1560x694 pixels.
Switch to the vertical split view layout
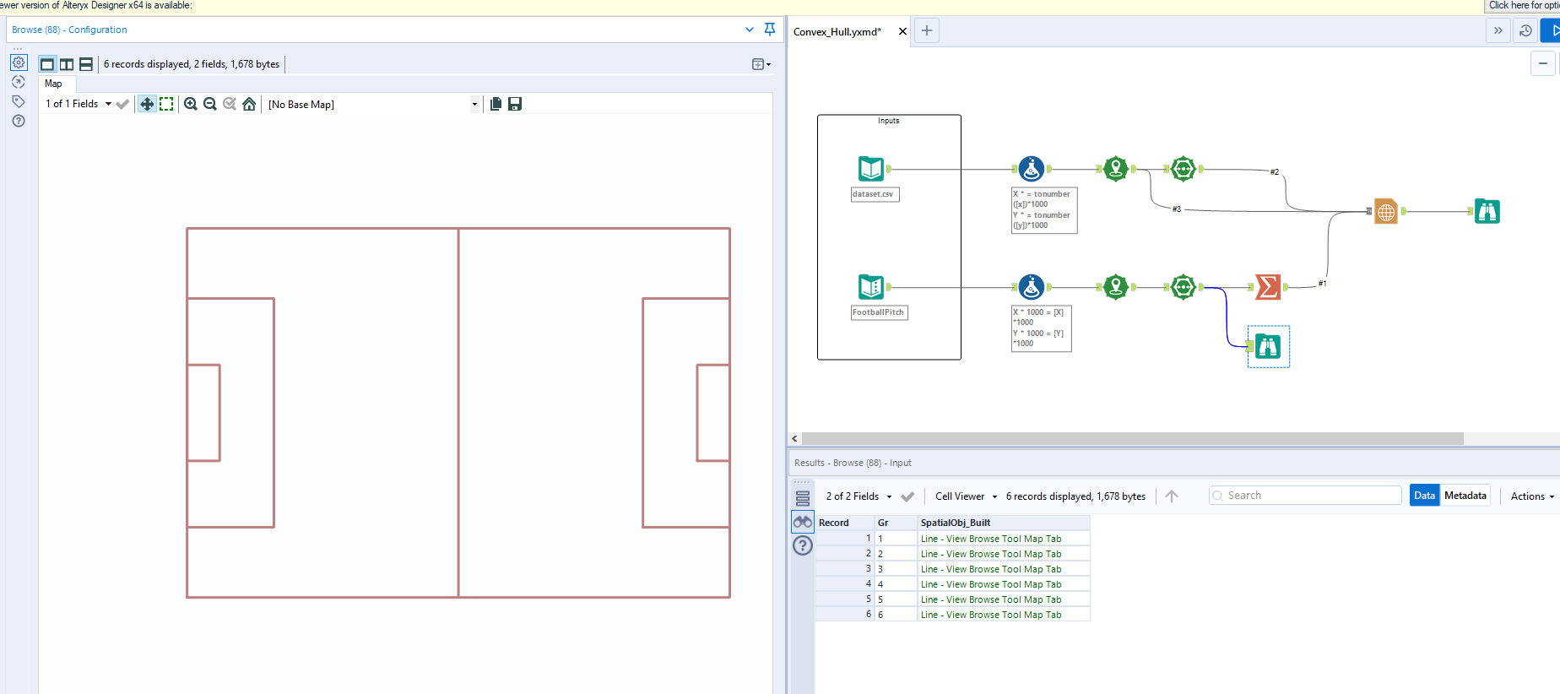click(67, 64)
